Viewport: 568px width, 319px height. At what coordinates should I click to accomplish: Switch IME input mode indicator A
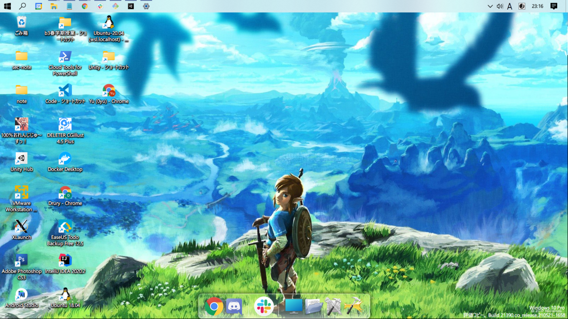[x=510, y=6]
